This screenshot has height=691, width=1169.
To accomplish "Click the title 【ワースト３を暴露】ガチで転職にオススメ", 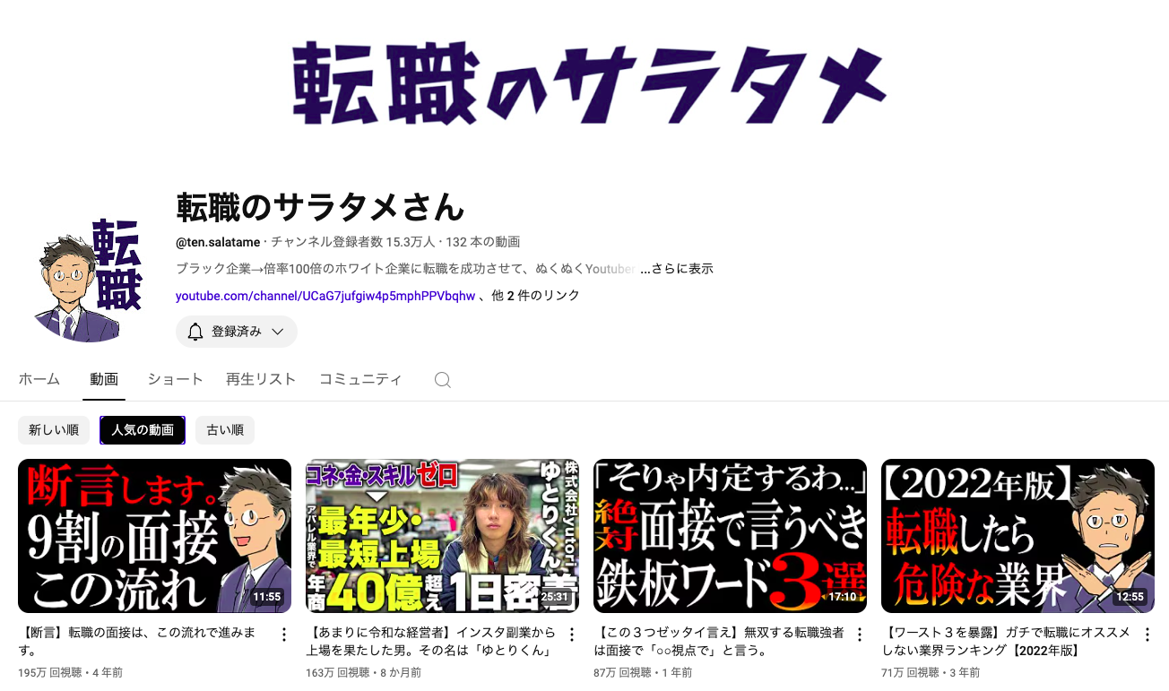I will (1007, 641).
